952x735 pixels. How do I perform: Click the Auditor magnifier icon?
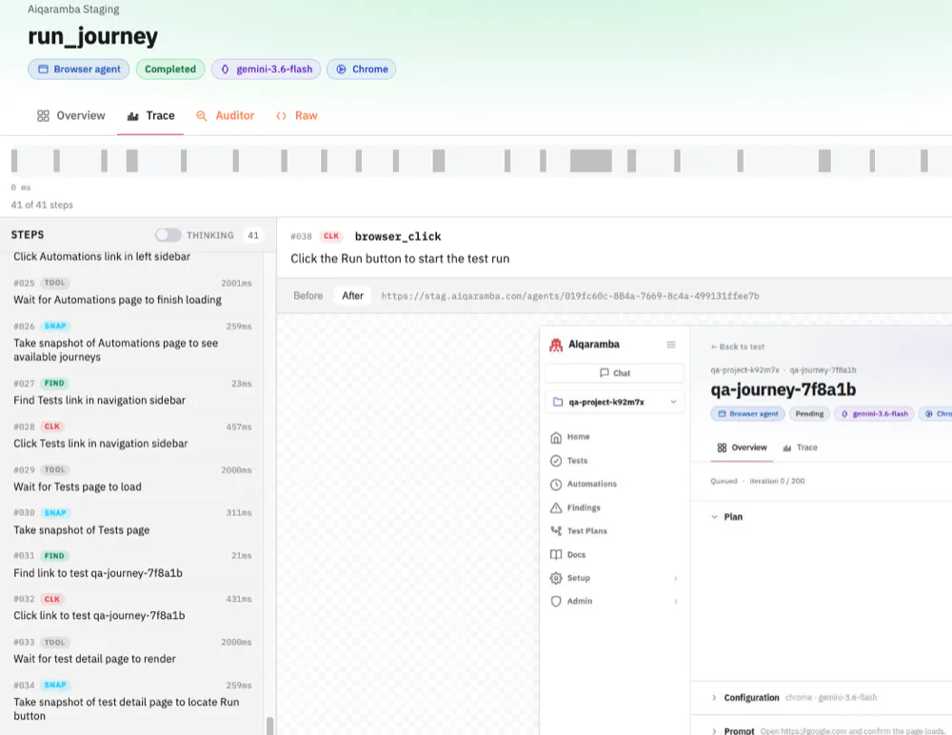point(202,115)
